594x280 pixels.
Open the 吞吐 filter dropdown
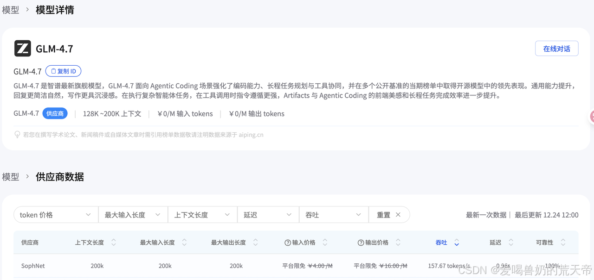(333, 215)
